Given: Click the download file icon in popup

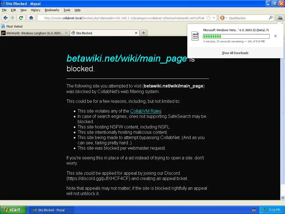Looking at the screenshot, I should [x=195, y=36].
